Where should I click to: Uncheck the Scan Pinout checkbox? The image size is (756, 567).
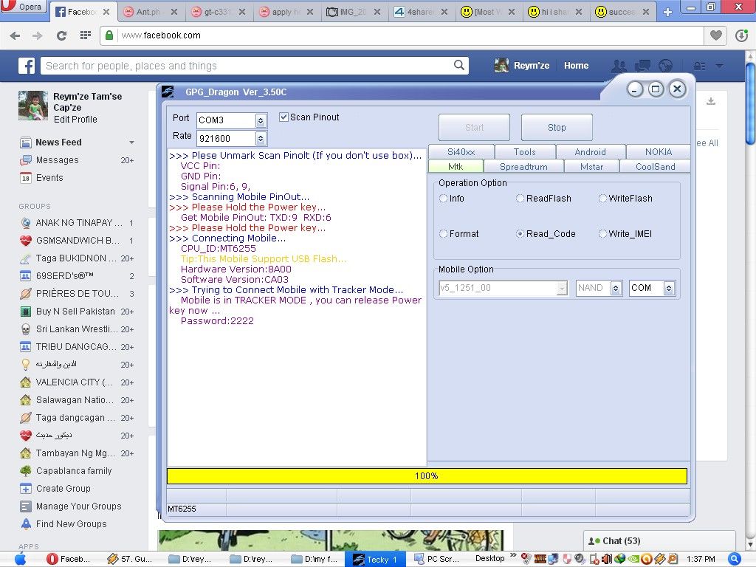pos(284,117)
